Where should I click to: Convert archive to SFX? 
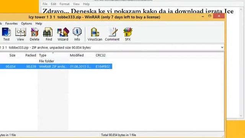pyautogui.click(x=127, y=34)
